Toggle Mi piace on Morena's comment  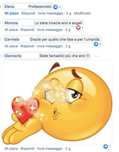[x=11, y=30]
